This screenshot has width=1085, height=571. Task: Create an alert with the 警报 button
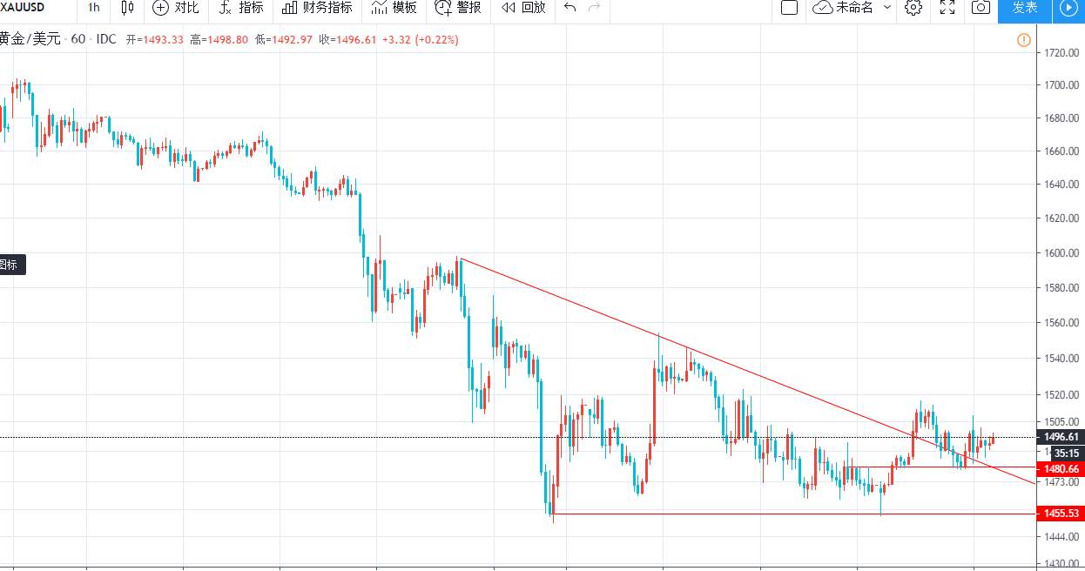(x=458, y=8)
